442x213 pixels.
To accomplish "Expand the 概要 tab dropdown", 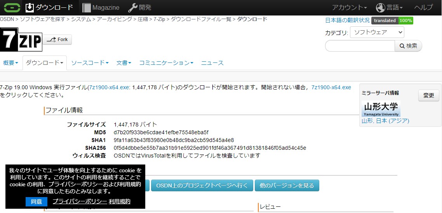I will (11, 63).
